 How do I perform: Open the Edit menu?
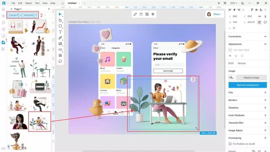click(x=20, y=3)
